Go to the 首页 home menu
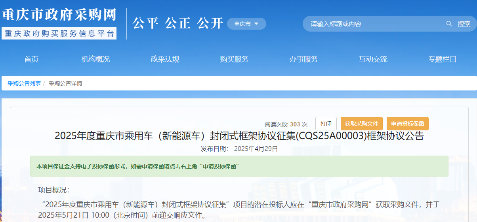This screenshot has height=222, width=477. coord(31,59)
